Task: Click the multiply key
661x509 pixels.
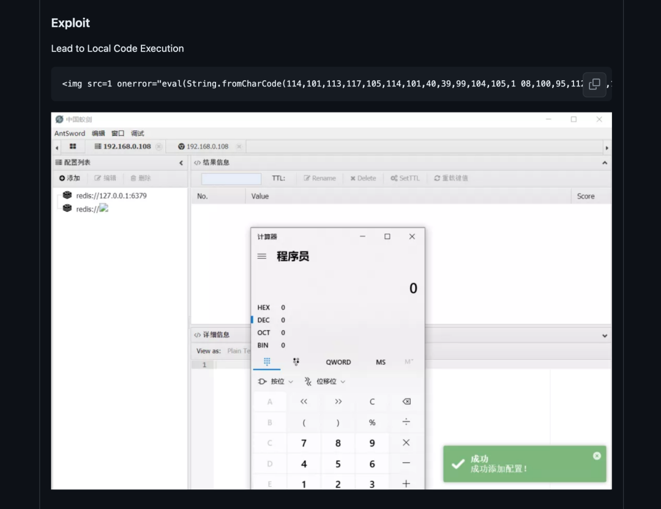Action: click(x=406, y=442)
